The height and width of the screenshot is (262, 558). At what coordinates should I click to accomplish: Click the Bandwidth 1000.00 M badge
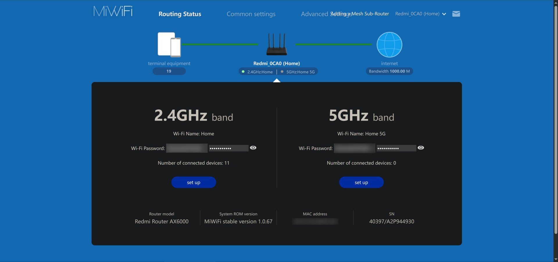tap(389, 71)
